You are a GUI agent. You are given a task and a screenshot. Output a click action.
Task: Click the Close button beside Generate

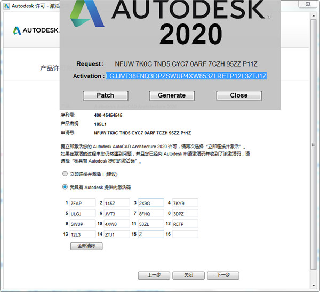coord(238,95)
